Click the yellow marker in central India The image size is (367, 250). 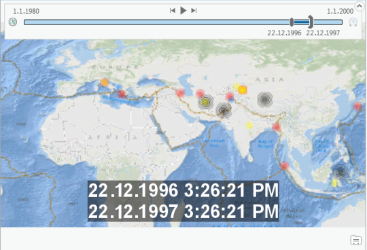(x=249, y=126)
